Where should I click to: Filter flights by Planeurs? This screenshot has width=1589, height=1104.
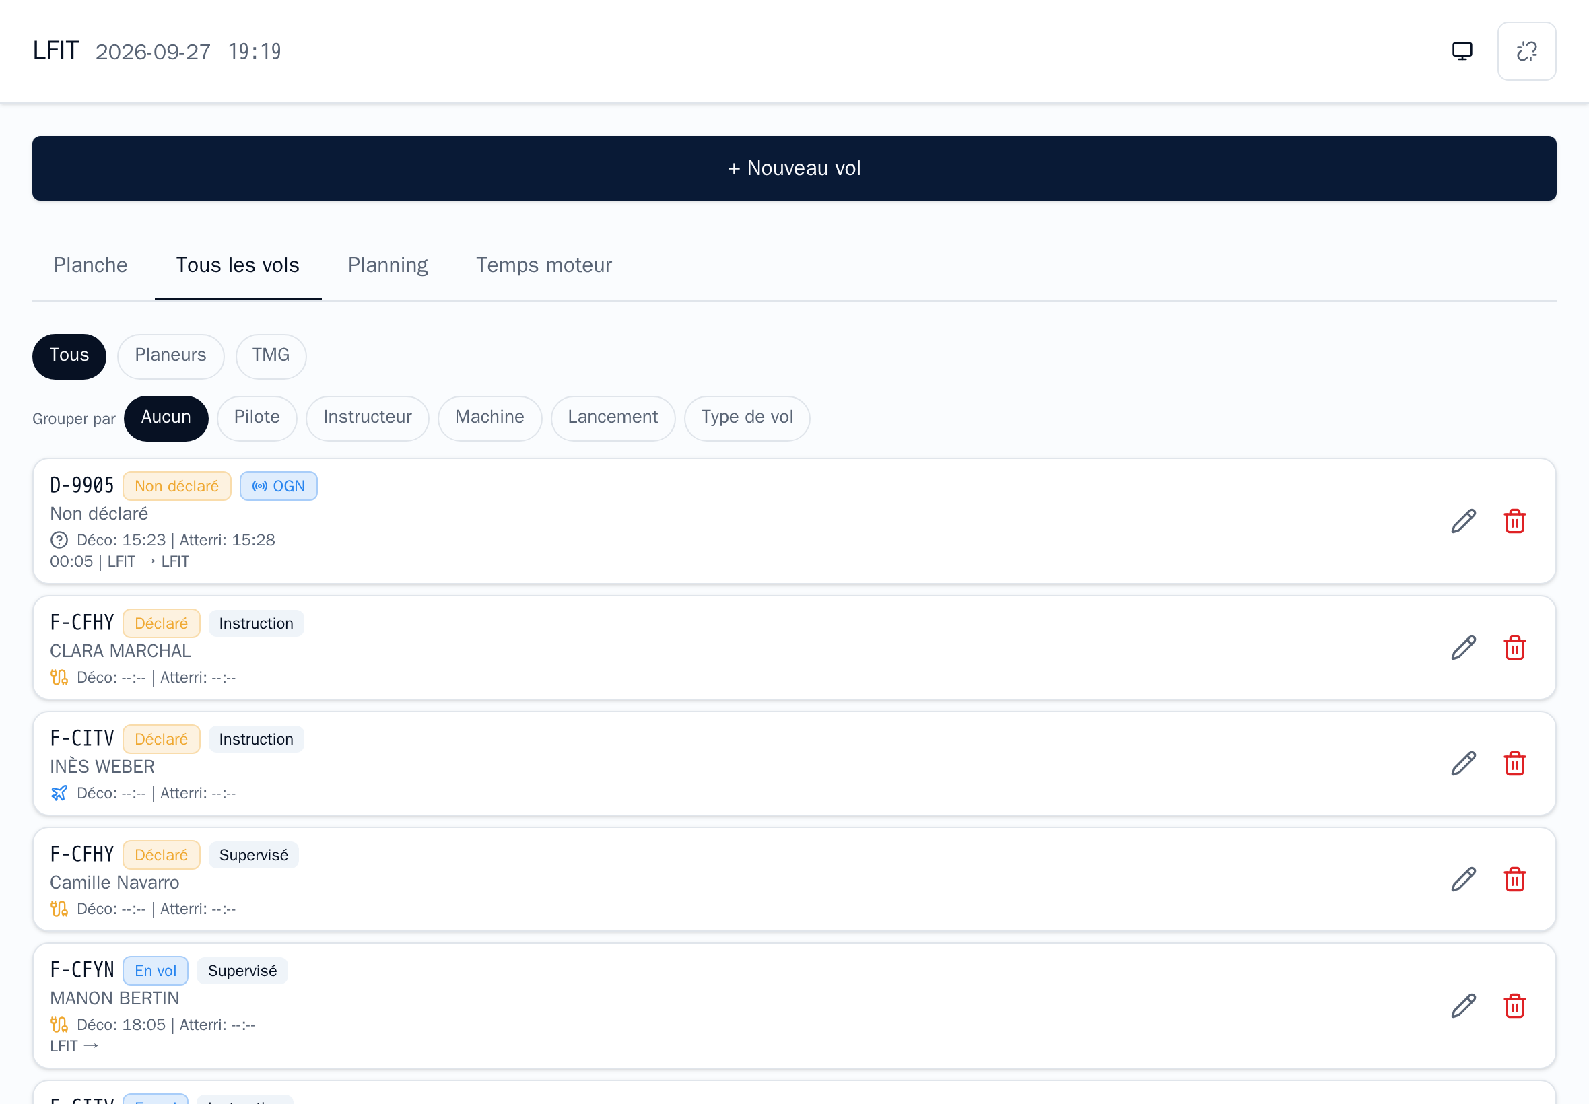pyautogui.click(x=171, y=356)
